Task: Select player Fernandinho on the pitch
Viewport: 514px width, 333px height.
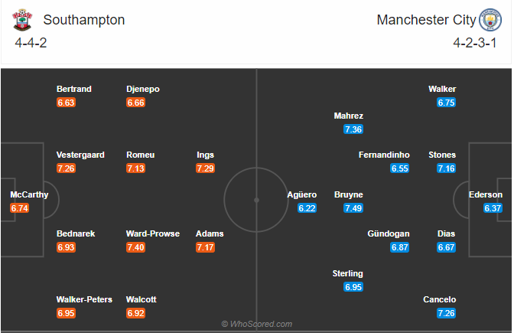Action: (x=384, y=155)
